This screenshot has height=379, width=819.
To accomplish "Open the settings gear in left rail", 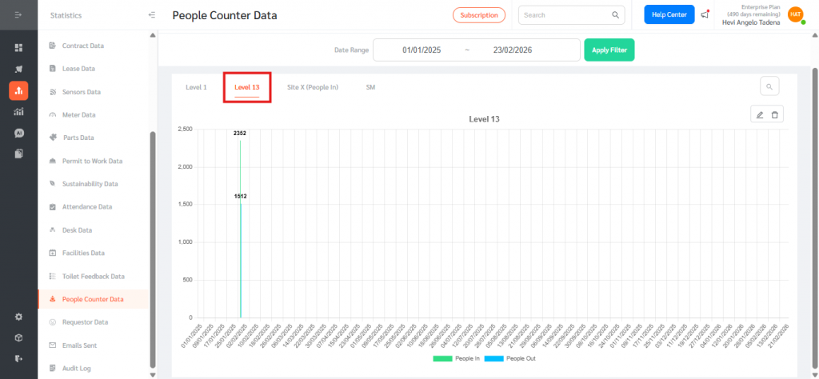I will (18, 317).
